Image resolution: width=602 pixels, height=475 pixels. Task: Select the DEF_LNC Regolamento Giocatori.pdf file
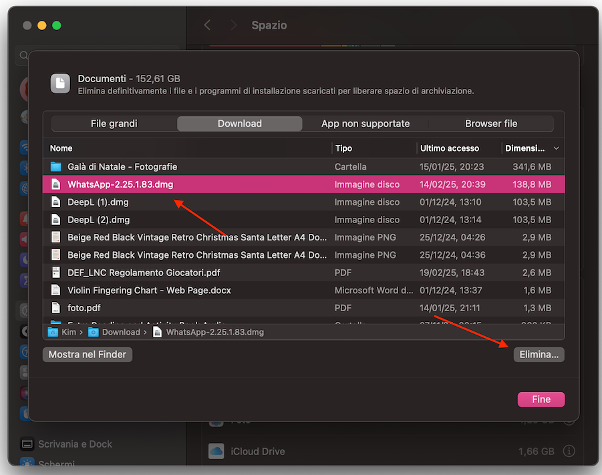[144, 273]
